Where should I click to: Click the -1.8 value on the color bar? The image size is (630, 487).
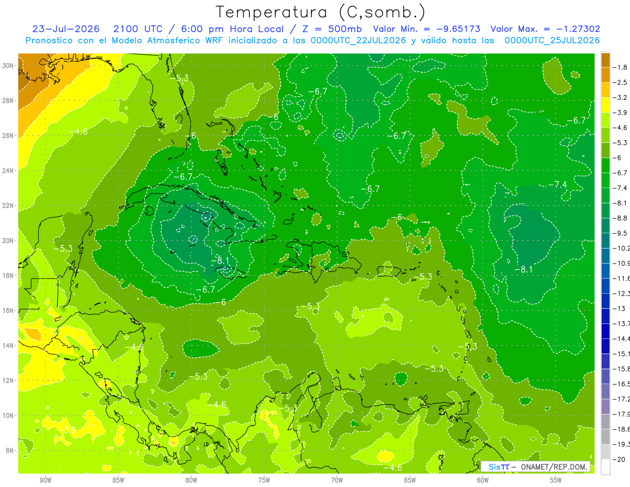pyautogui.click(x=621, y=67)
